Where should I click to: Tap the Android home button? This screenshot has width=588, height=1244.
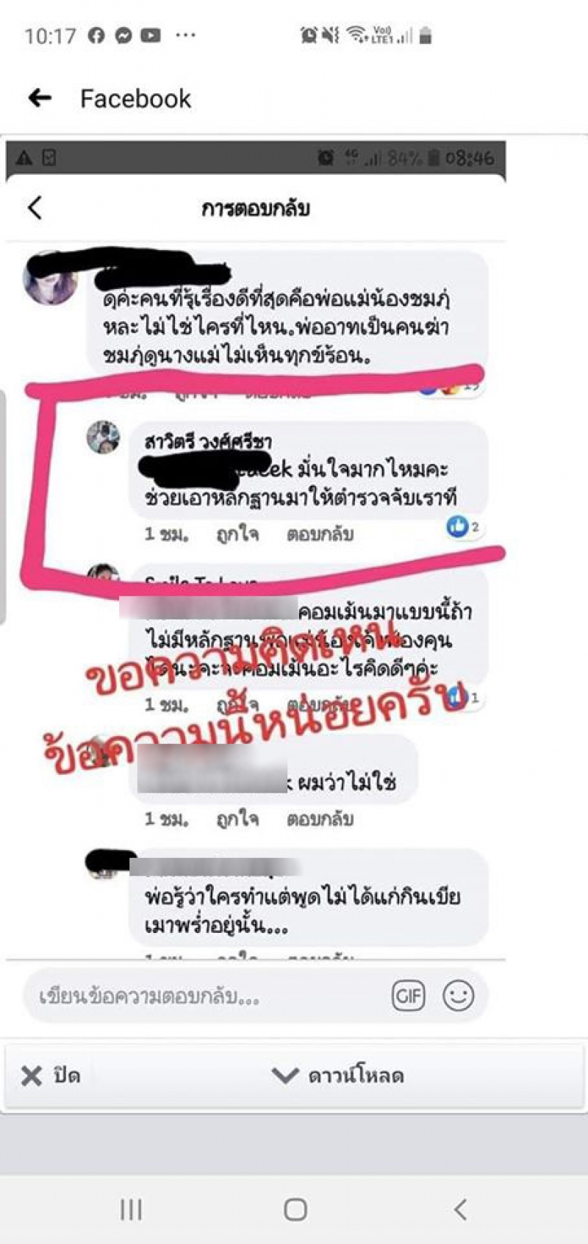click(x=295, y=1209)
